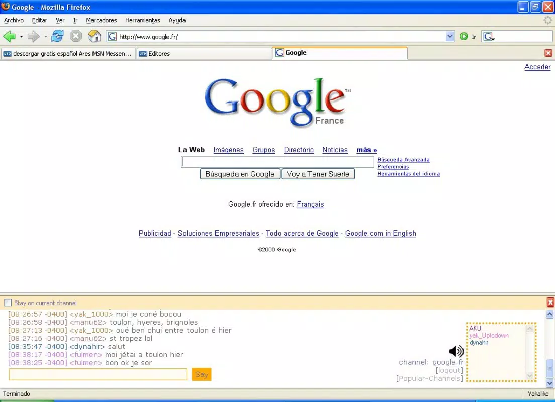Open the Back button history dropdown

tap(21, 37)
